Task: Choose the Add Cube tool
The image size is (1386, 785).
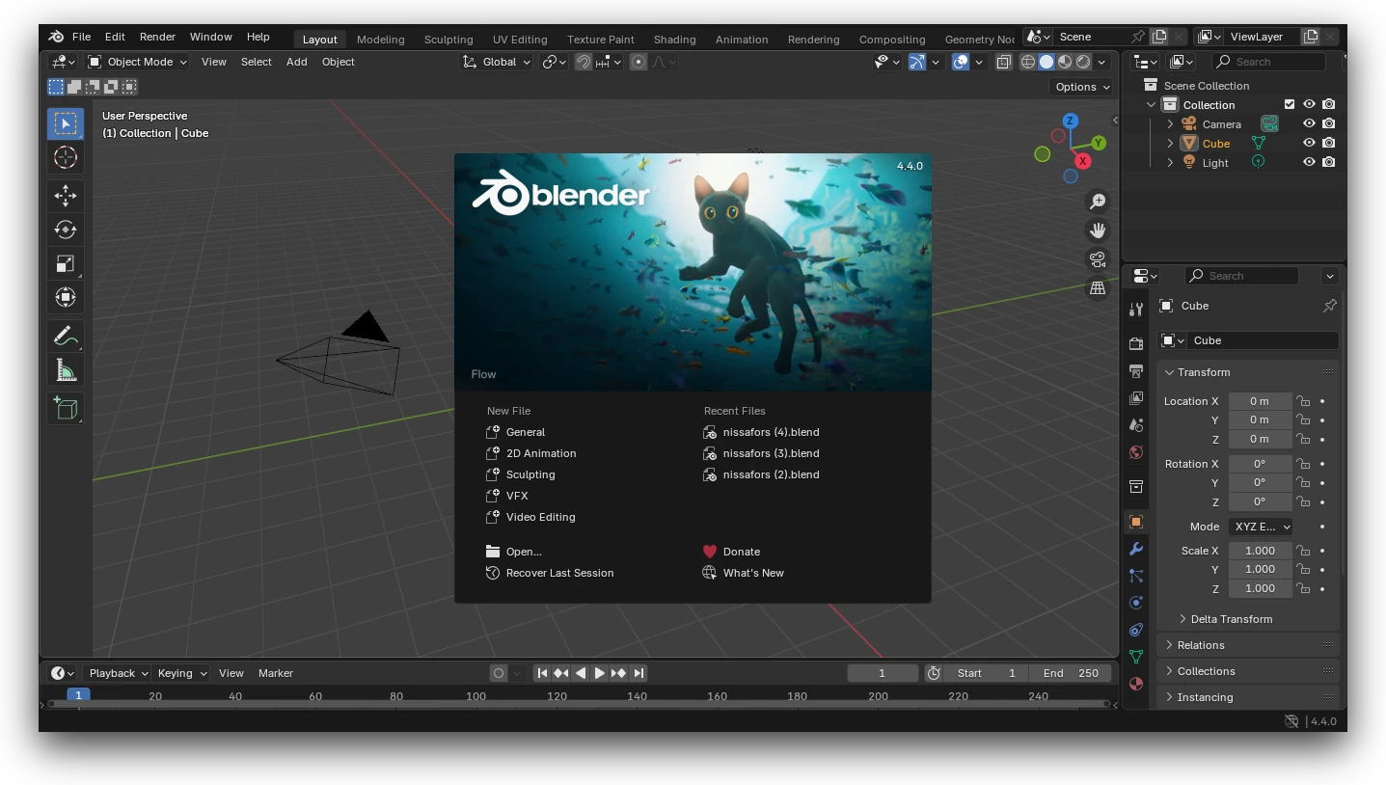Action: (x=66, y=409)
